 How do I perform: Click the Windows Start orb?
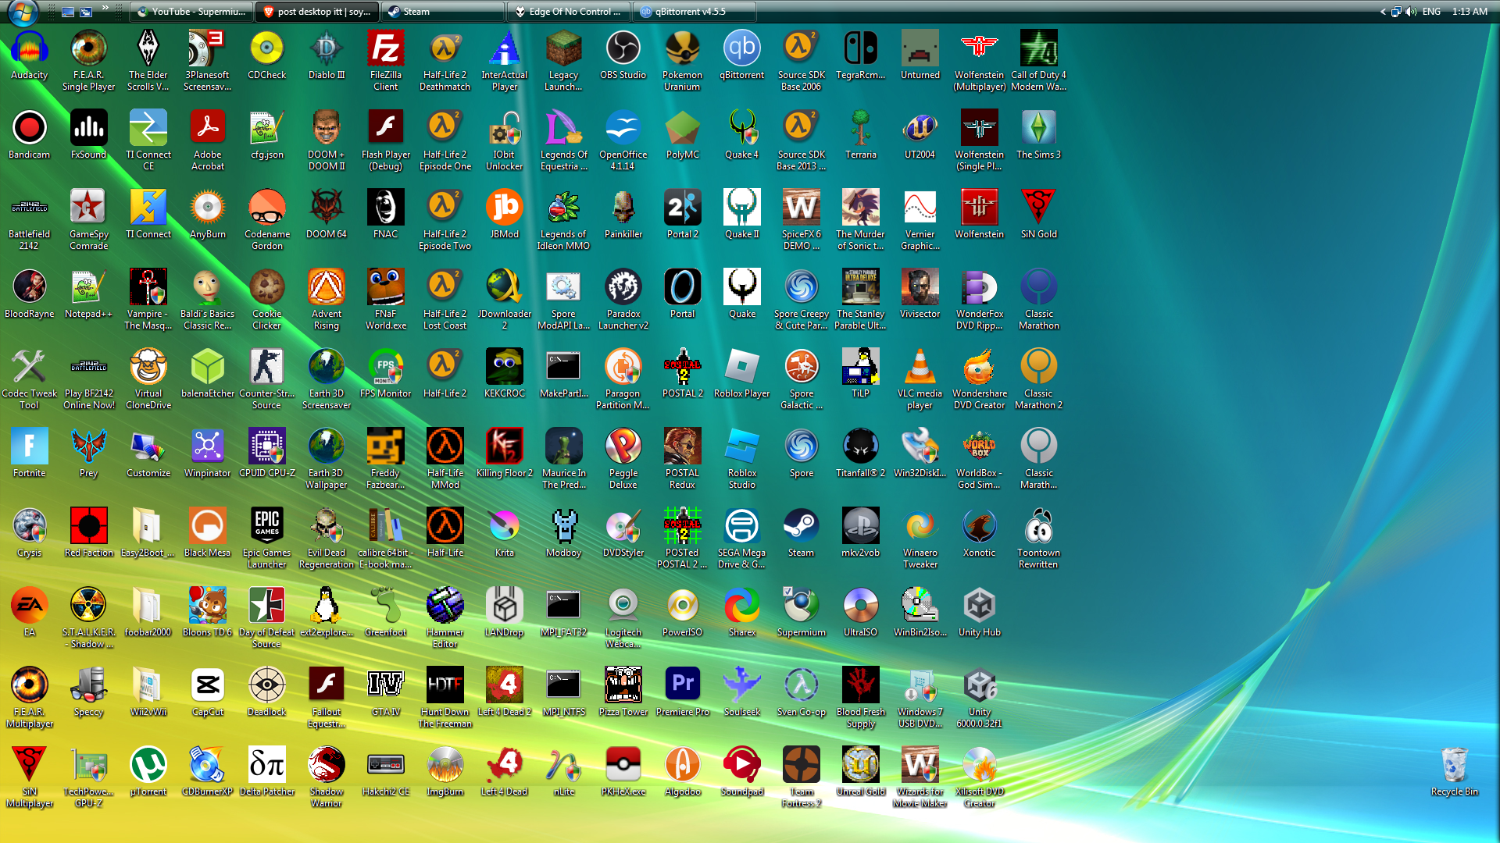tap(23, 12)
